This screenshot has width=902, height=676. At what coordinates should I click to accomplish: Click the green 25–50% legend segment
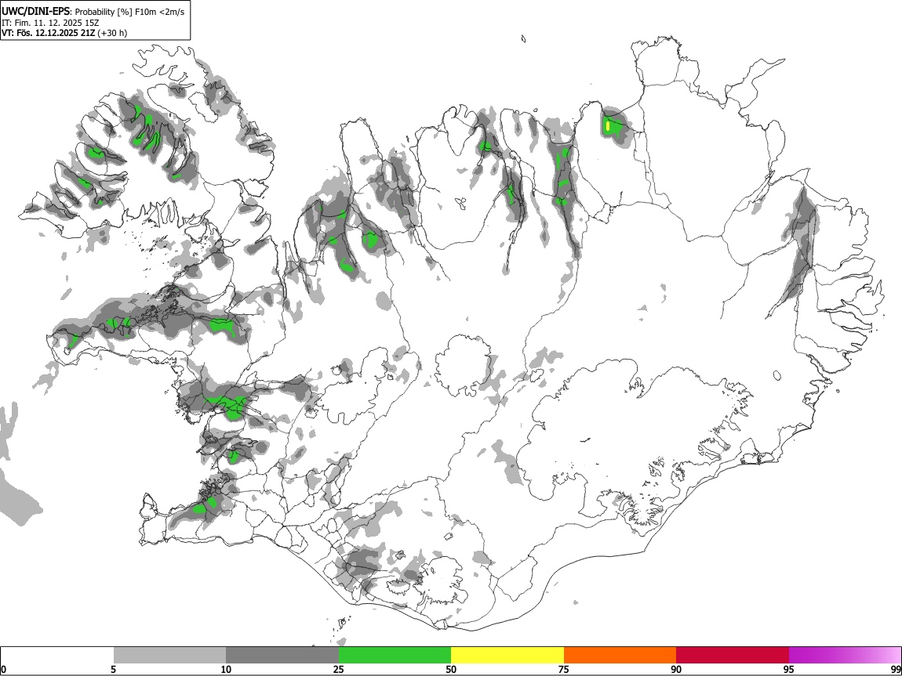click(x=395, y=656)
